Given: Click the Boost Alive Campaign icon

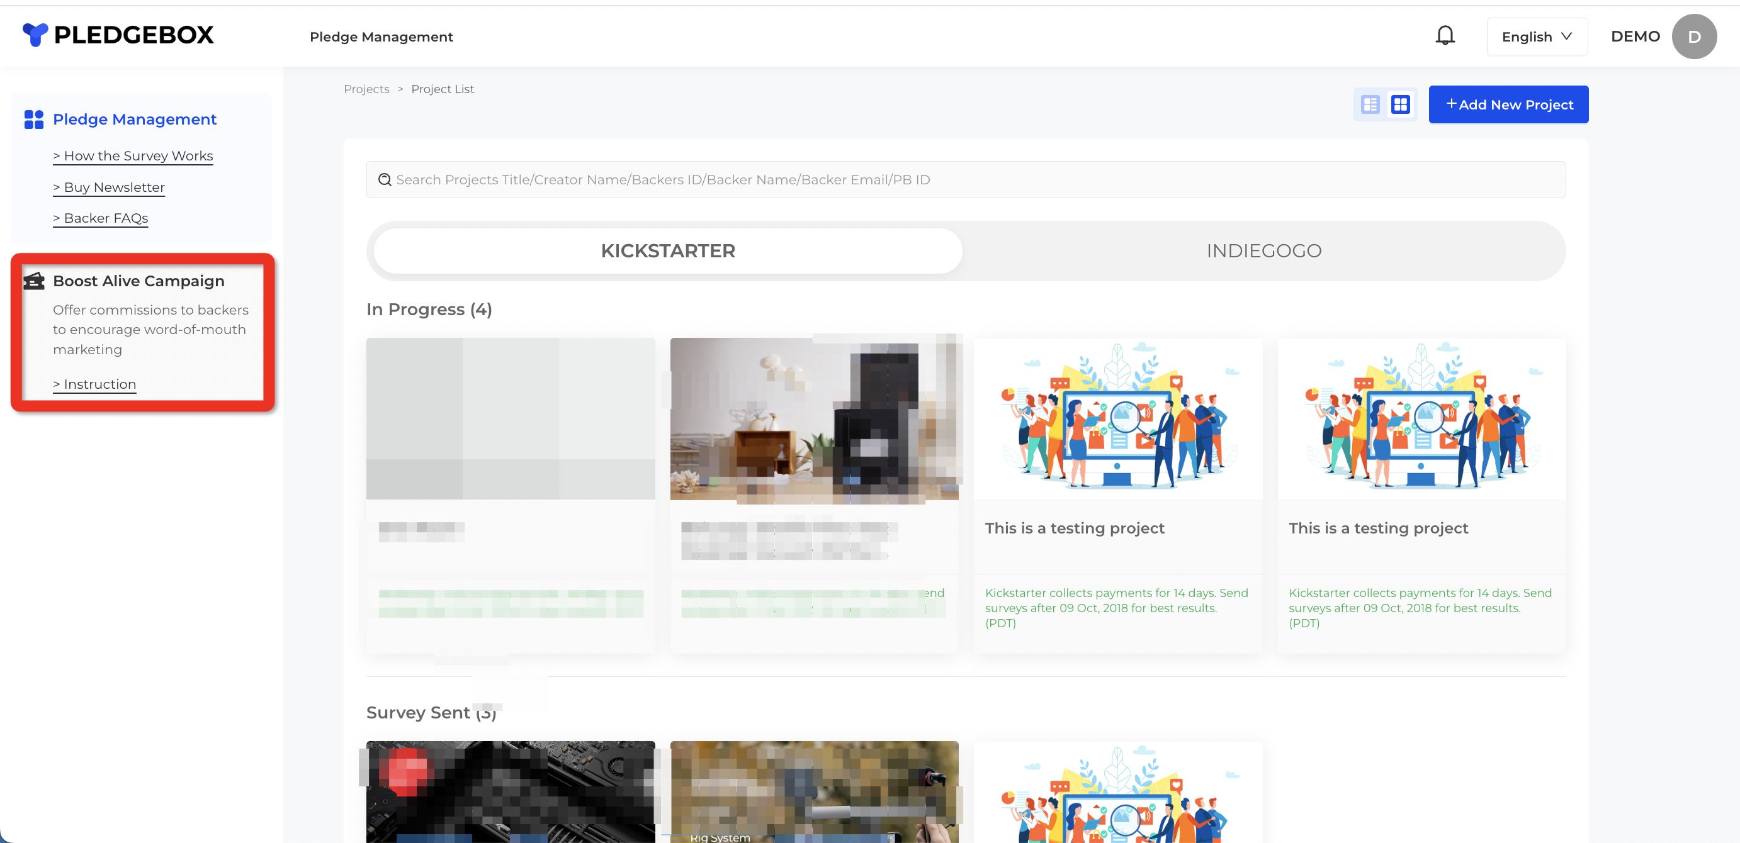Looking at the screenshot, I should pyautogui.click(x=34, y=281).
